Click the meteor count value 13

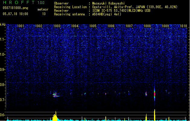click(x=44, y=14)
